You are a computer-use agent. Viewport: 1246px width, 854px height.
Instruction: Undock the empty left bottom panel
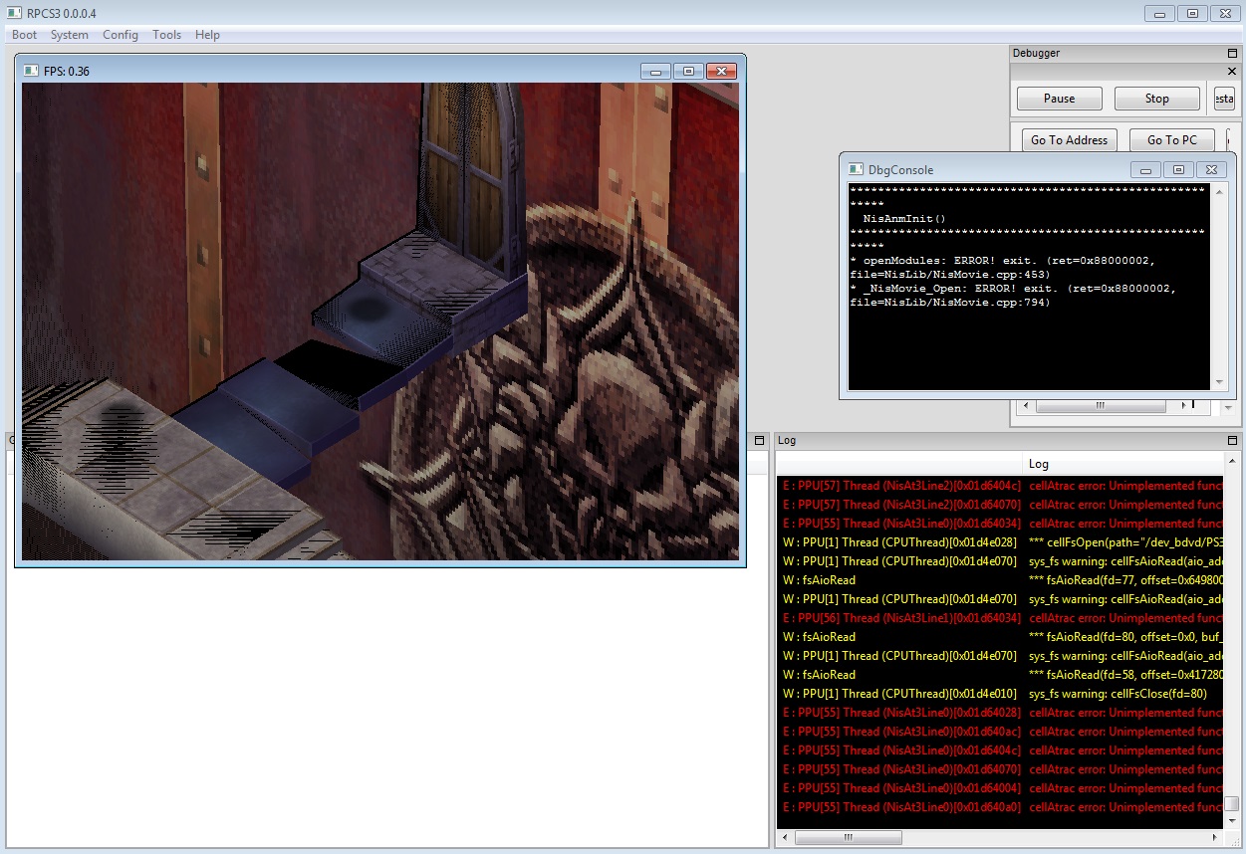pyautogui.click(x=759, y=440)
